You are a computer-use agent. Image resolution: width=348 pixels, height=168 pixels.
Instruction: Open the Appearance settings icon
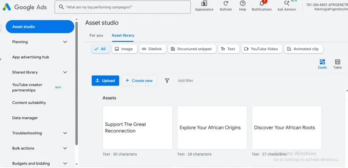pyautogui.click(x=204, y=3)
